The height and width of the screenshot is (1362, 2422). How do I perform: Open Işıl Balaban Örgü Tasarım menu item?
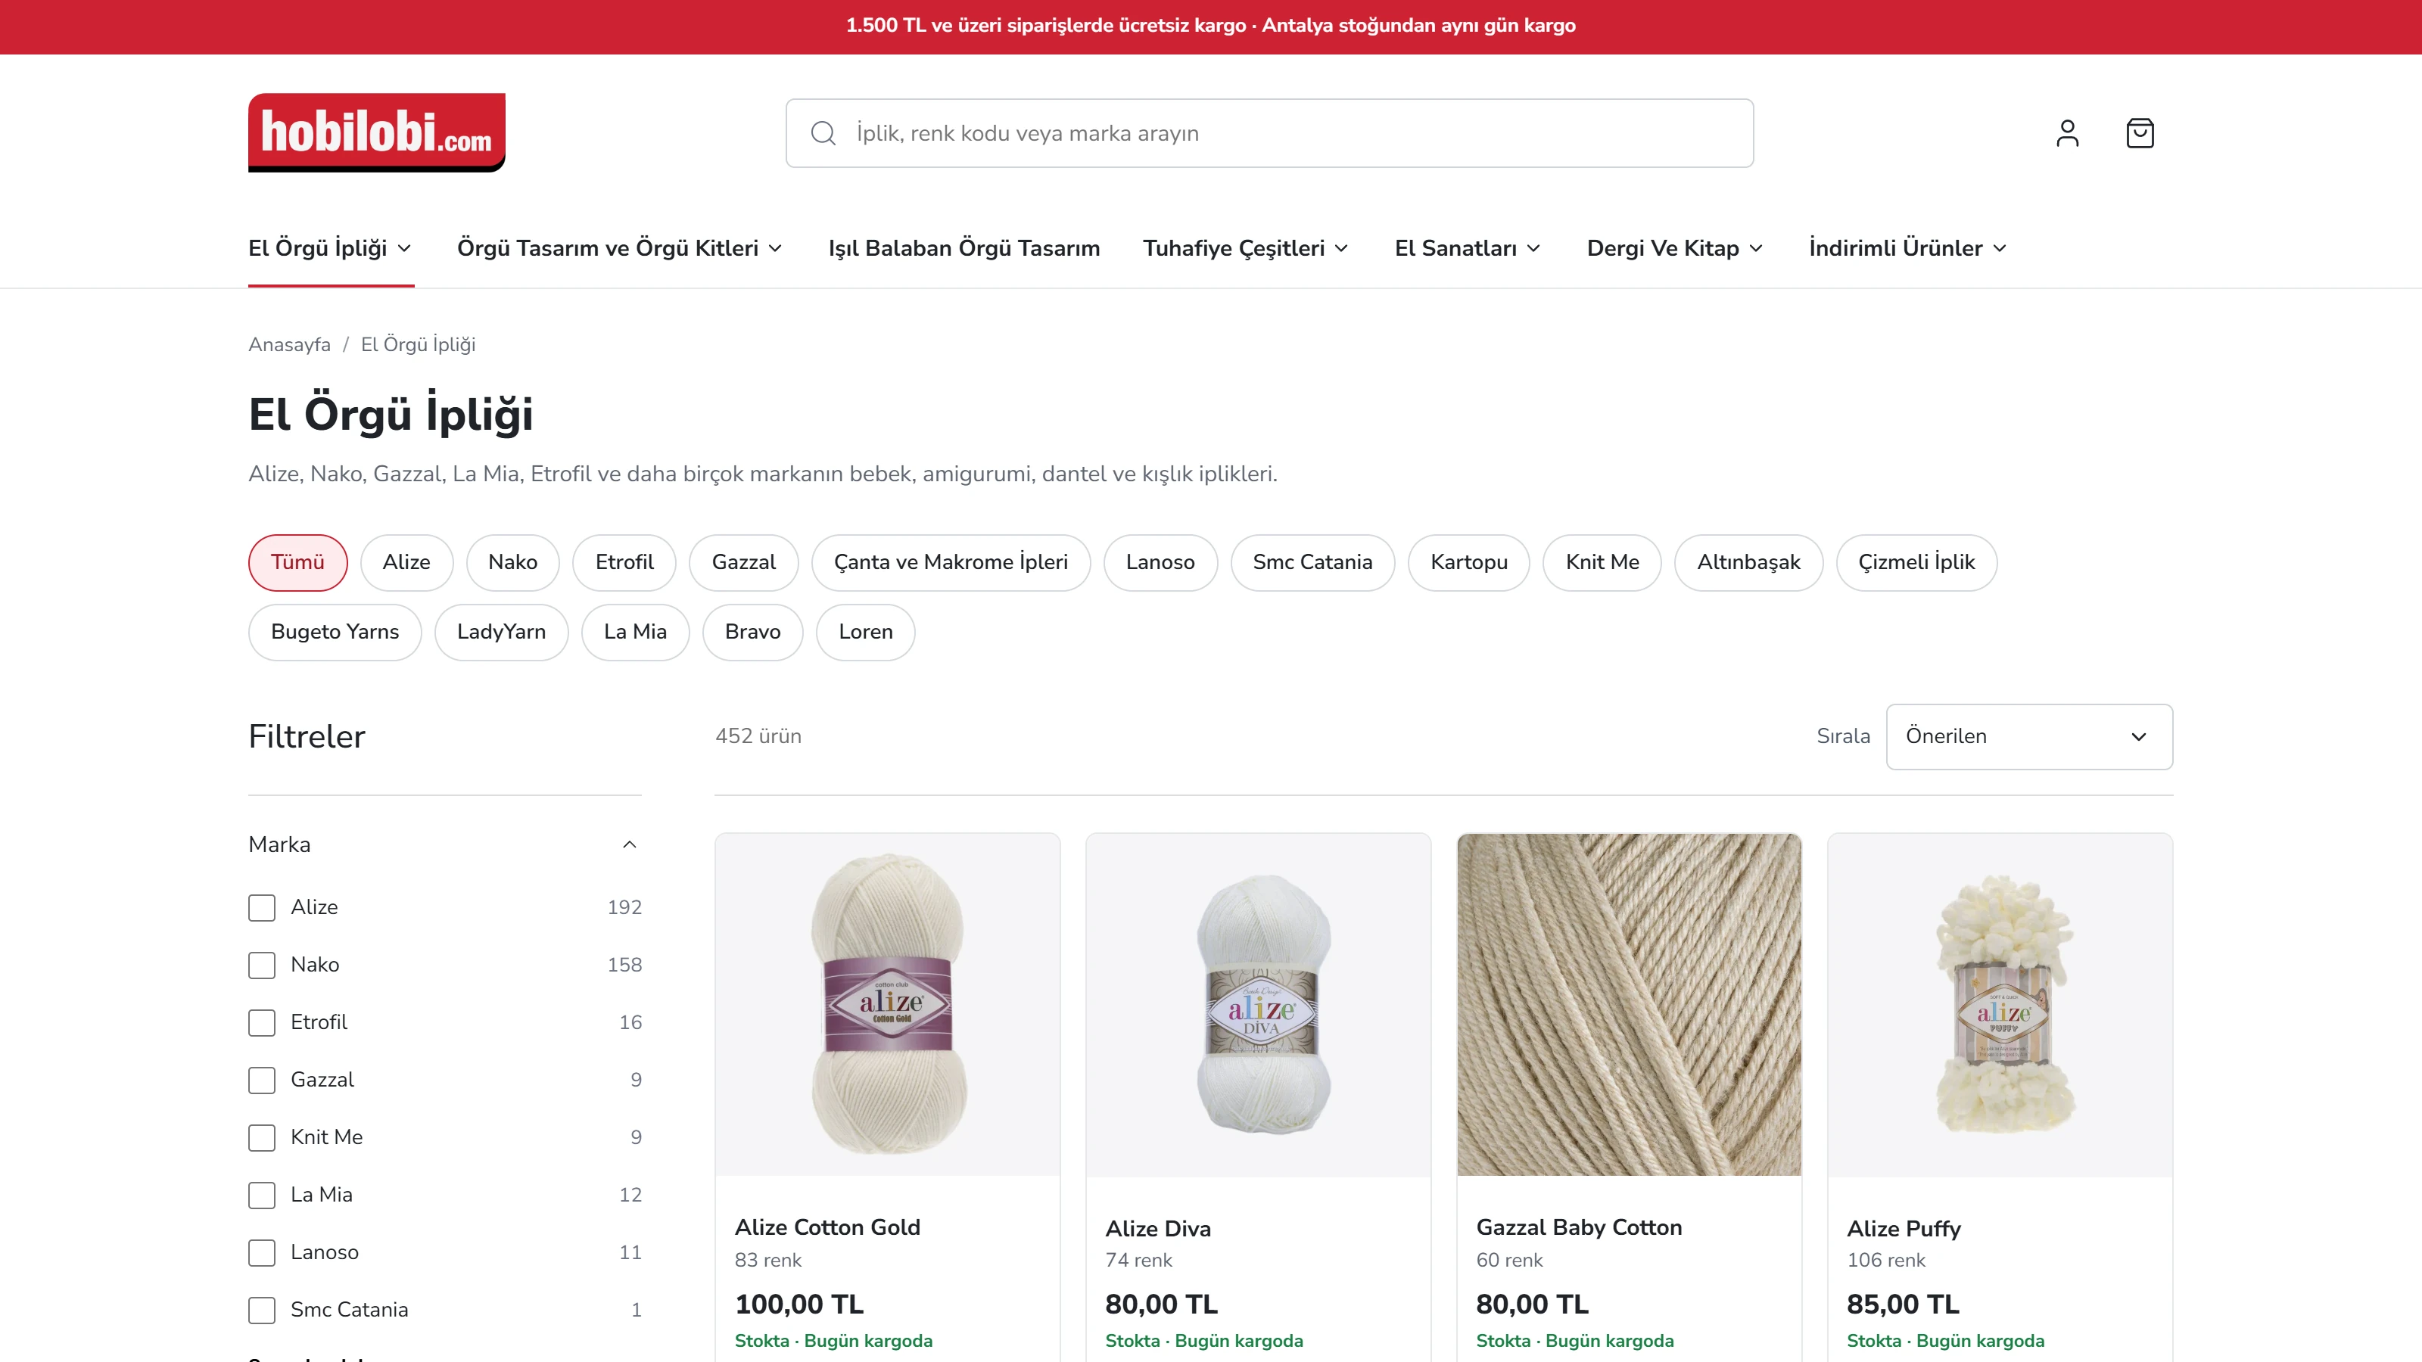(x=964, y=248)
